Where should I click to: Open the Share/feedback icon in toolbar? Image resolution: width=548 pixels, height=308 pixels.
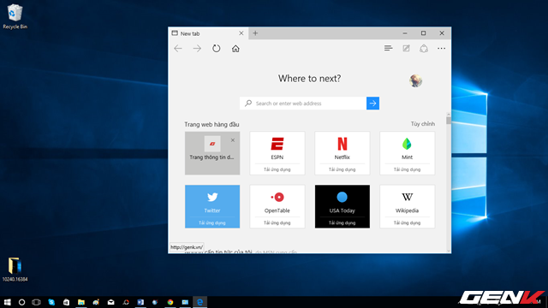click(424, 48)
